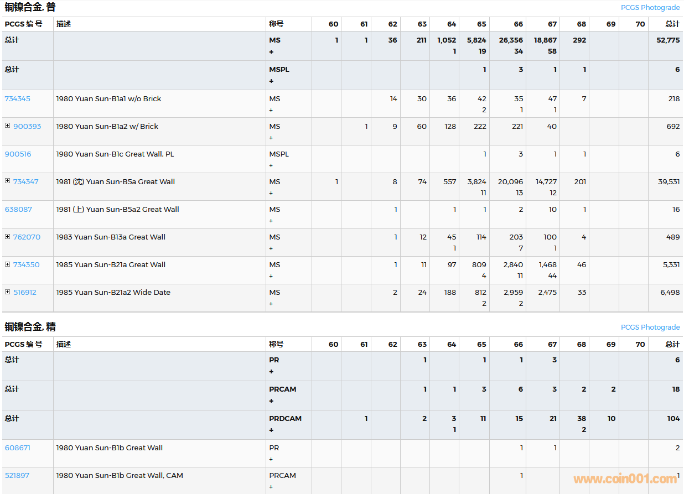
Task: Open PCGS number 516912 link
Action: click(25, 292)
